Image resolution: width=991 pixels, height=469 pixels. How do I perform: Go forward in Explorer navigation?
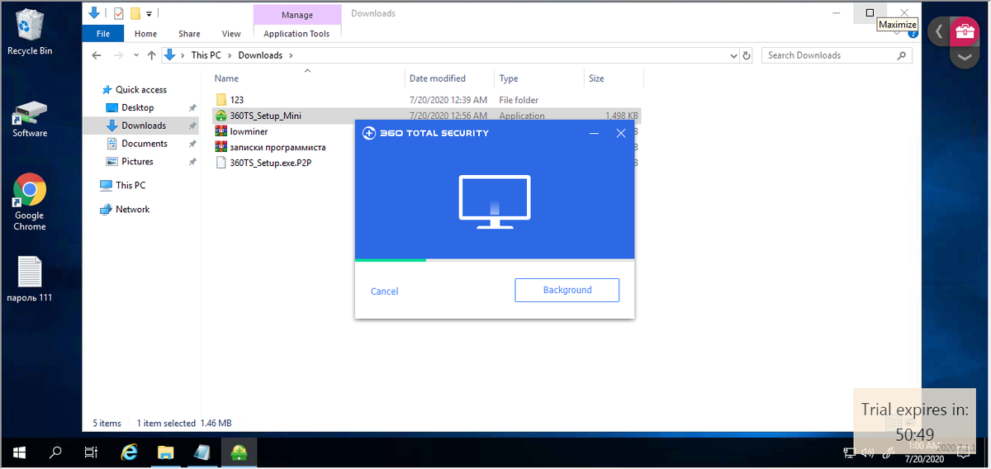[121, 55]
